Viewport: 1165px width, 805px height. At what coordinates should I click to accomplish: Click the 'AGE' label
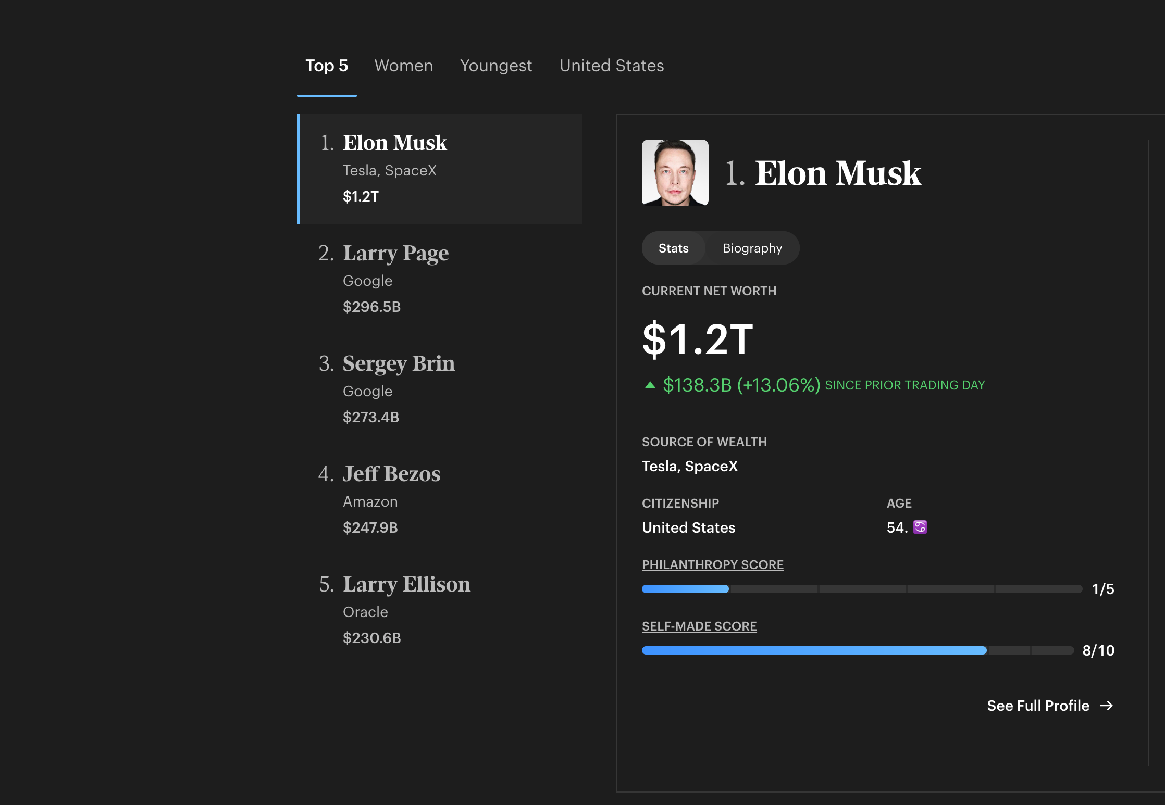(x=899, y=503)
